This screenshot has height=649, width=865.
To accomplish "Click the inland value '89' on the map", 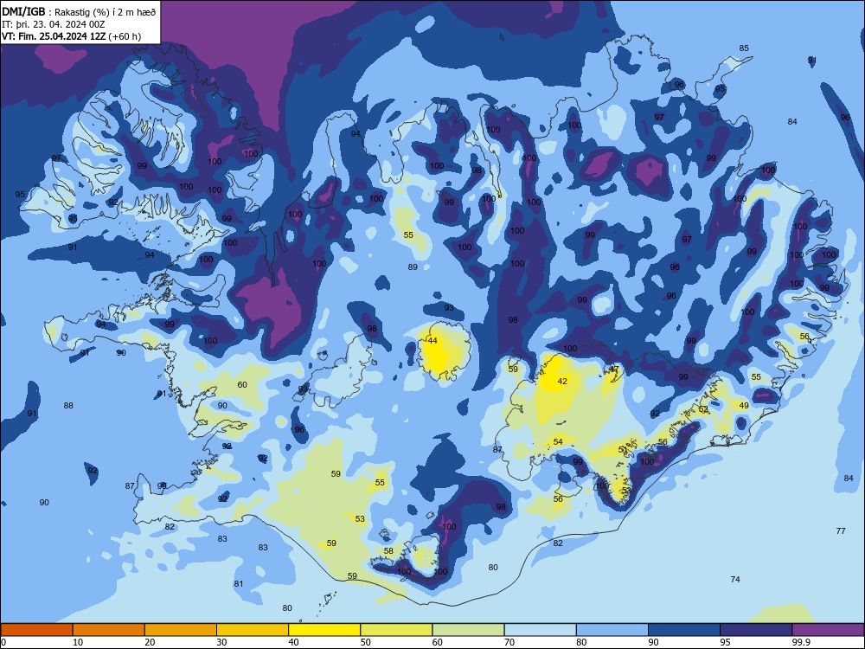I will click(413, 267).
